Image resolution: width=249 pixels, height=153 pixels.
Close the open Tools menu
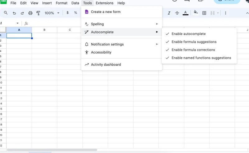[x=87, y=3]
